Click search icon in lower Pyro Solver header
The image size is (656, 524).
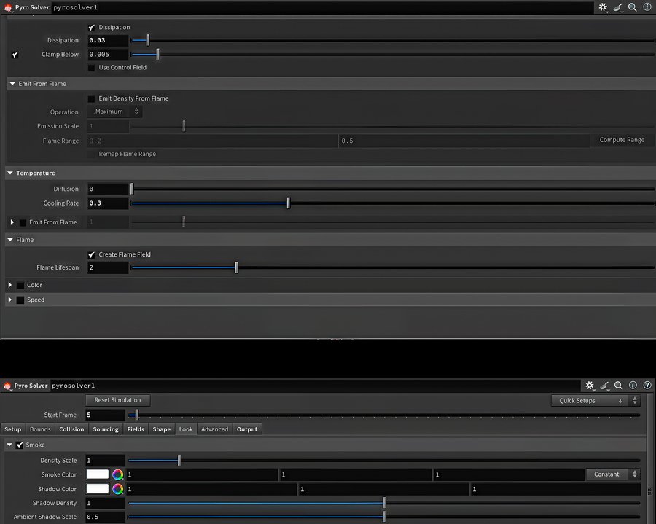(618, 385)
